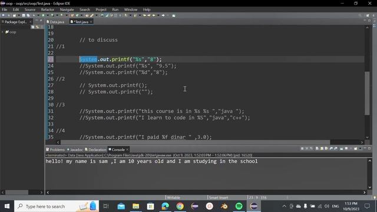Click the Clear Console icon

(317, 148)
